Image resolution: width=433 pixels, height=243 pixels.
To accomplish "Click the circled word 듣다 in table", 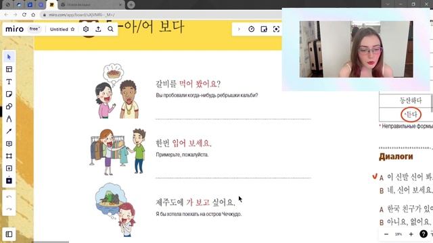I will click(x=411, y=114).
